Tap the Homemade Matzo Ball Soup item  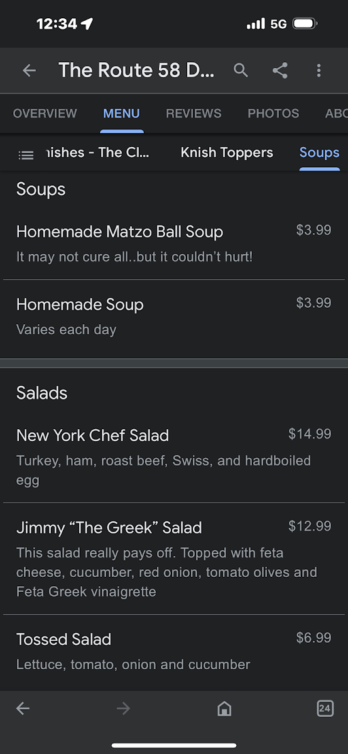coord(174,244)
